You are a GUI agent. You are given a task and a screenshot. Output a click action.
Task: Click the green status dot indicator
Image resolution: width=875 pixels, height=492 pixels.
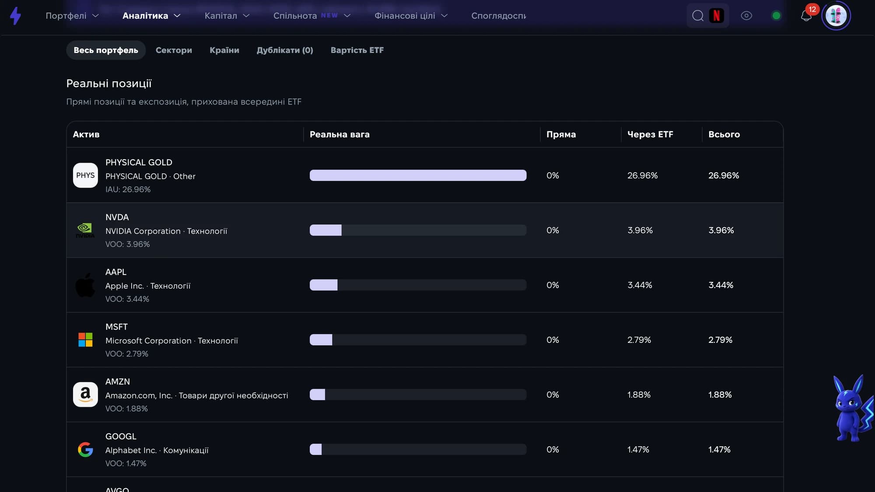(x=776, y=16)
